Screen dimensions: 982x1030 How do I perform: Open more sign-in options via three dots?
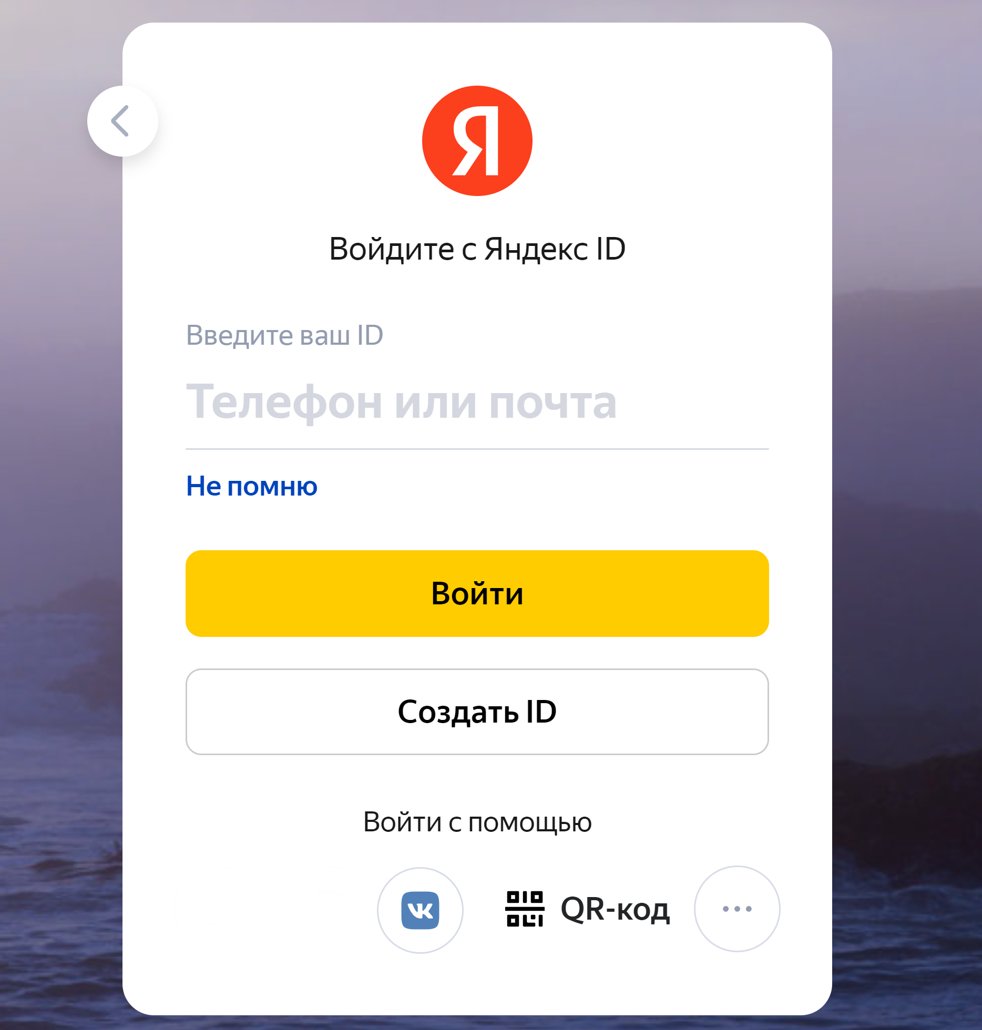tap(737, 909)
